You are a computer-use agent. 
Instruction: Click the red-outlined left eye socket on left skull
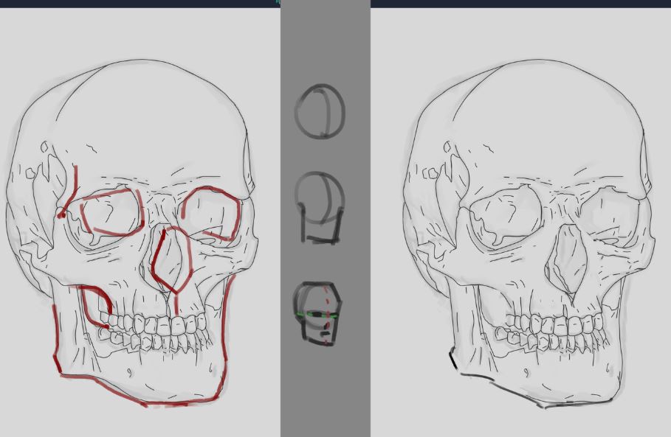coord(109,213)
